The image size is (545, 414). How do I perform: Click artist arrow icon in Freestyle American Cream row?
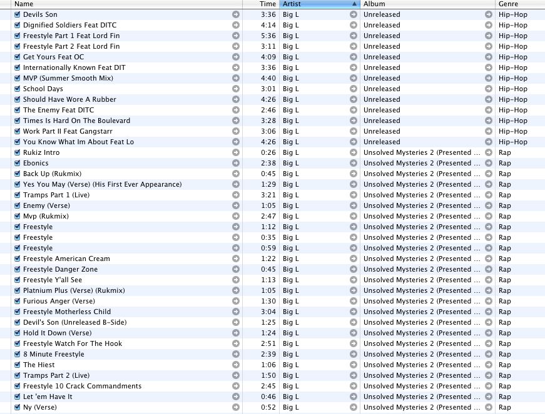(x=354, y=259)
